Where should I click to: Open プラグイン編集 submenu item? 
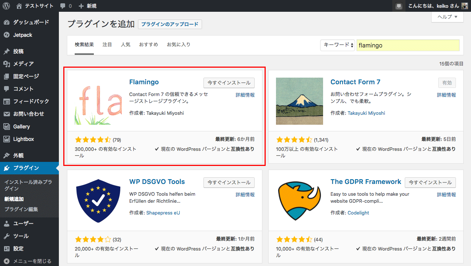pos(21,209)
